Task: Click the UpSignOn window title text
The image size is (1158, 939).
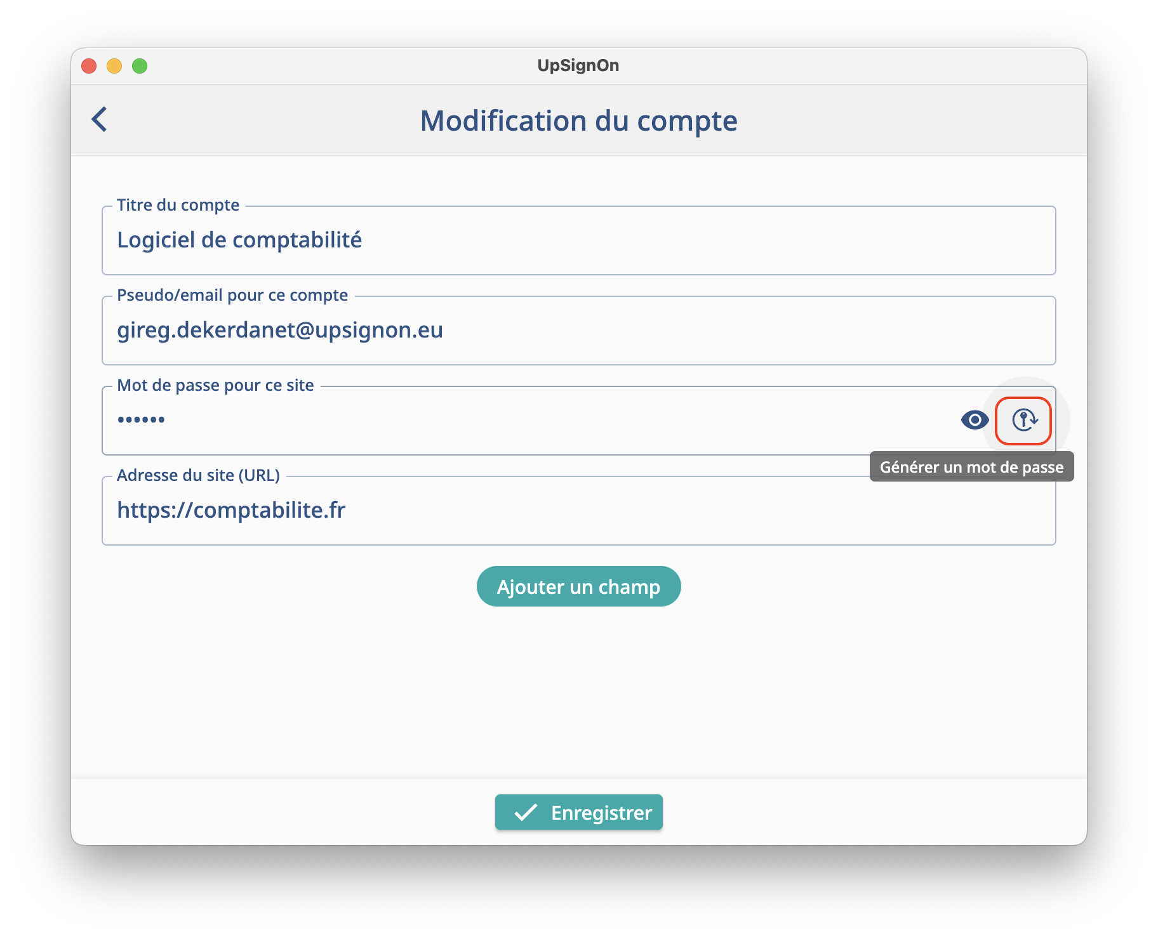Action: [578, 65]
